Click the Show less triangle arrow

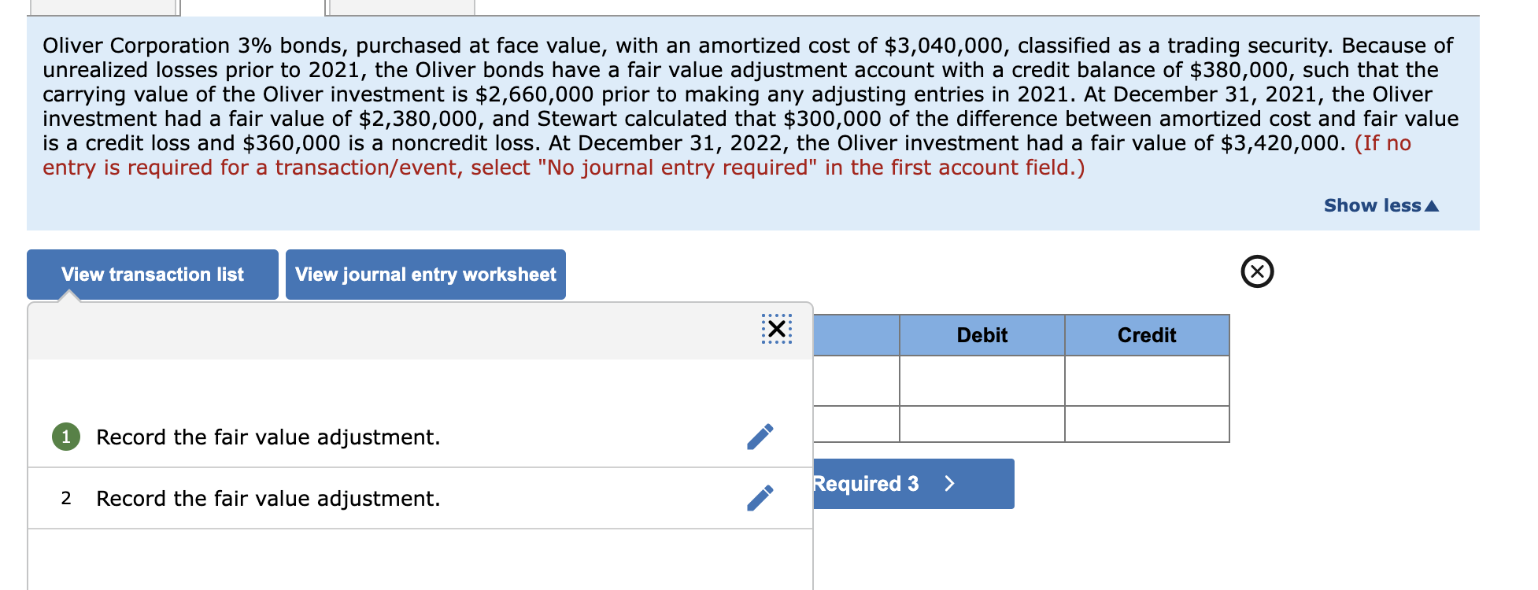[x=1432, y=206]
